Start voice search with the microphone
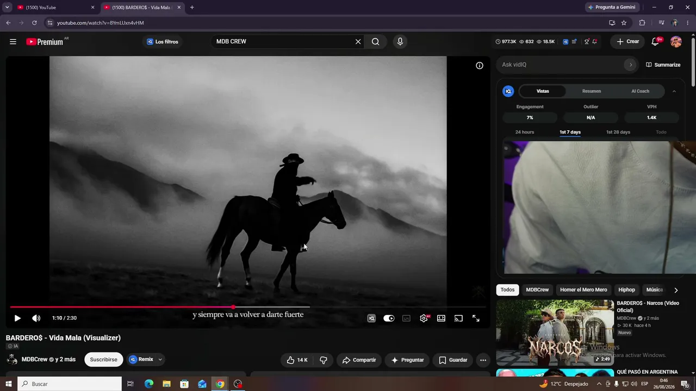This screenshot has height=391, width=696. tap(400, 42)
